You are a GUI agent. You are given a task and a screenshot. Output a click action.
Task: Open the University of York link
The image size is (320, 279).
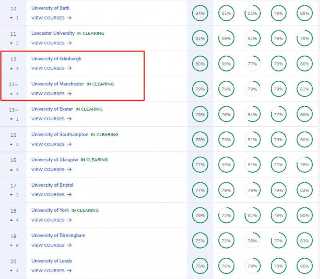50,210
